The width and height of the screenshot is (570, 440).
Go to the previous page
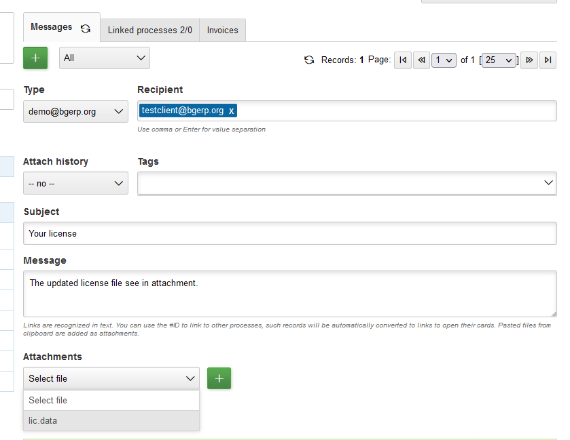click(421, 60)
